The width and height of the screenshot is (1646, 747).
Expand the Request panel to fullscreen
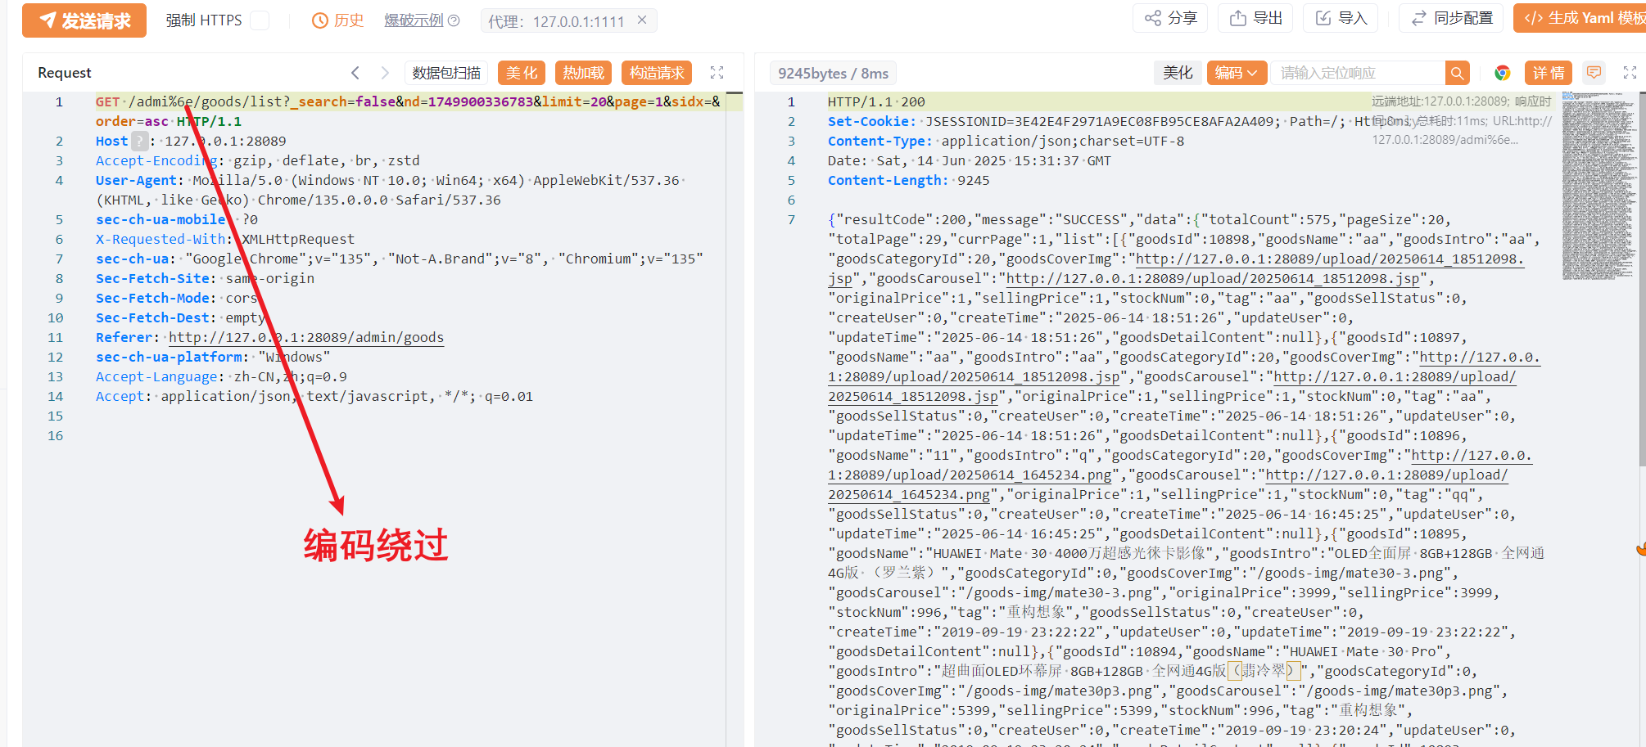tap(717, 73)
